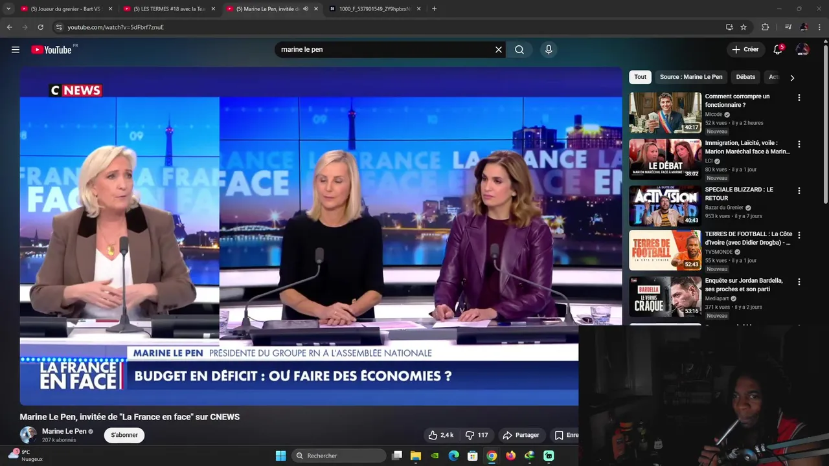Viewport: 829px width, 466px height.
Task: Open Firefox from the taskbar
Action: (x=510, y=456)
